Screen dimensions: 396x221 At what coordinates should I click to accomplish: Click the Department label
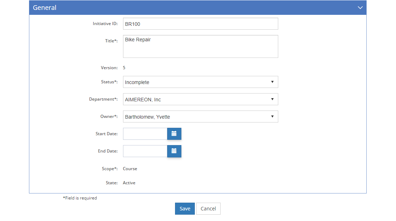point(103,99)
